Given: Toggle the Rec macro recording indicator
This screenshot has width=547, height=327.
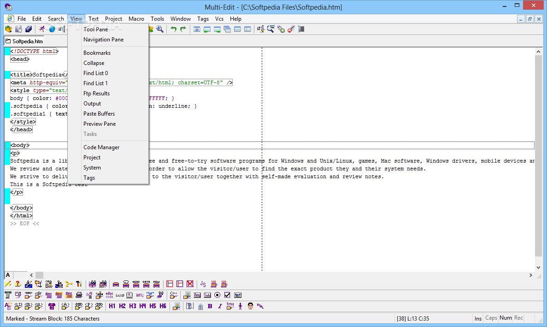Looking at the screenshot, I should point(519,318).
